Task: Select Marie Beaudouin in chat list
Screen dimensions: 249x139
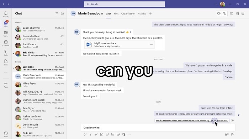Action: [x=39, y=76]
